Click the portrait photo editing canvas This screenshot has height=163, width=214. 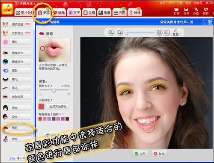coord(146,93)
